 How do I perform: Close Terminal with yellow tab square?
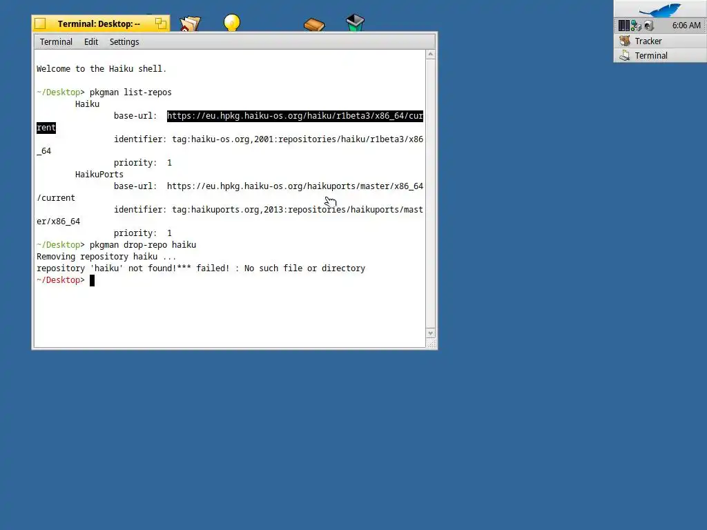[40, 23]
